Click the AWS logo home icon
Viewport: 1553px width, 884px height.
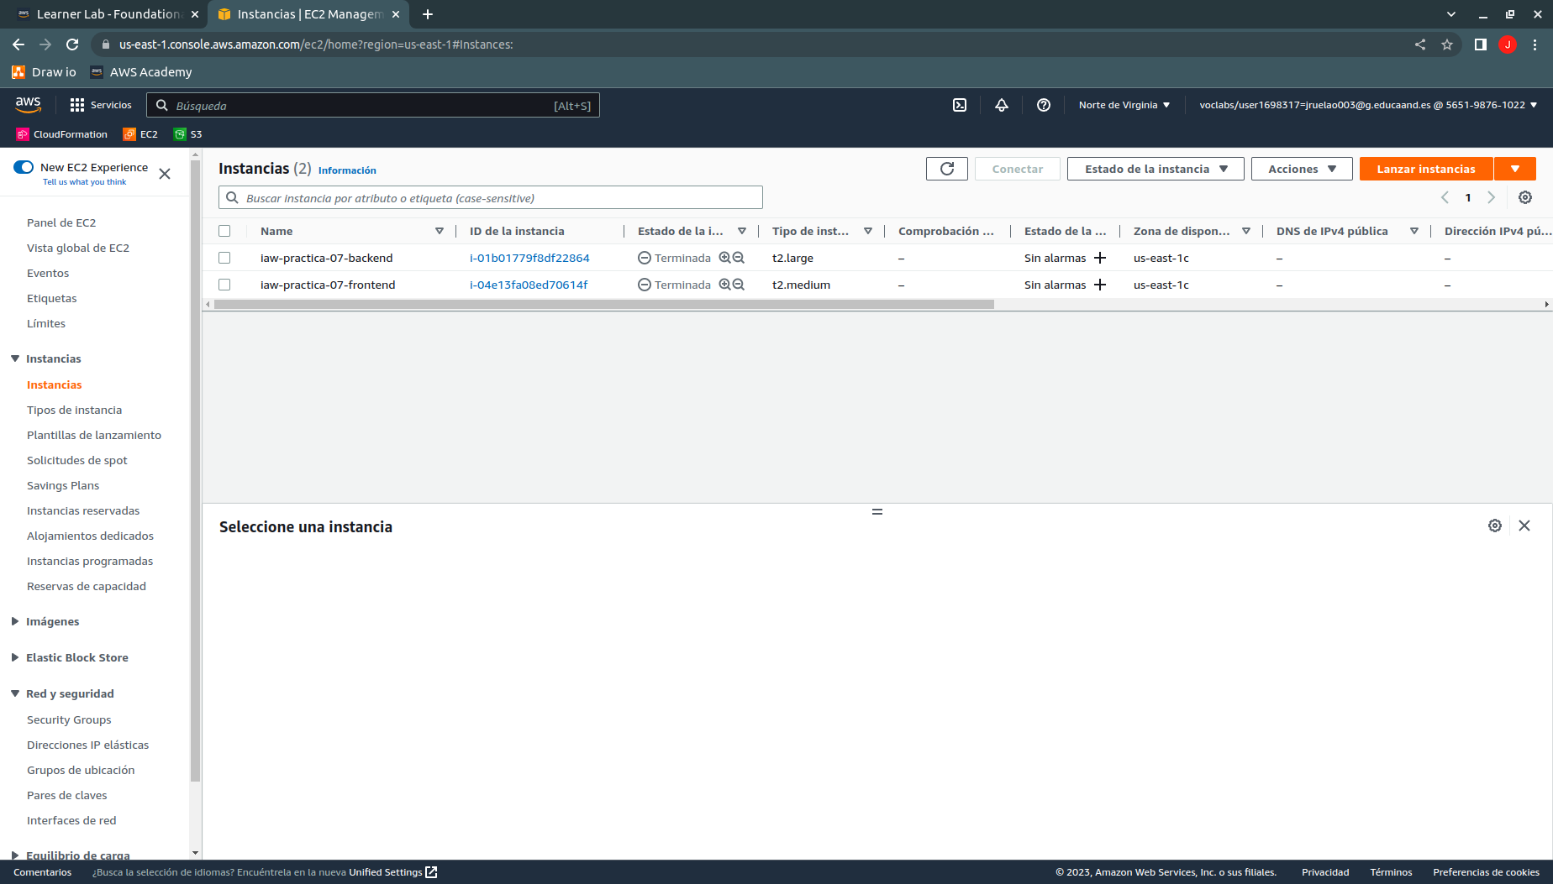[x=28, y=105]
